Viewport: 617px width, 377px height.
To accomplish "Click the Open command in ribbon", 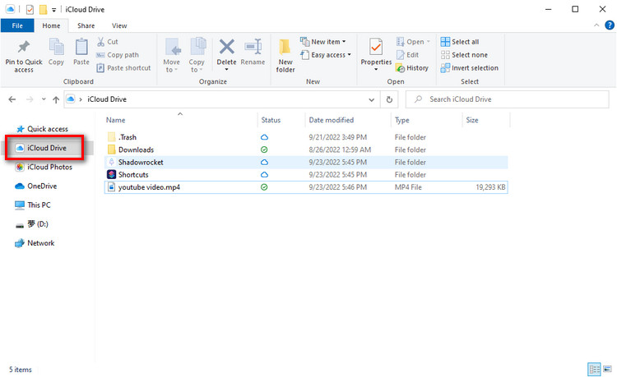I will [413, 42].
